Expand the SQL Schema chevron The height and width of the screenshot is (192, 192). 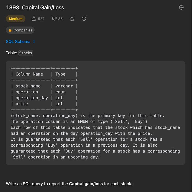(34, 42)
